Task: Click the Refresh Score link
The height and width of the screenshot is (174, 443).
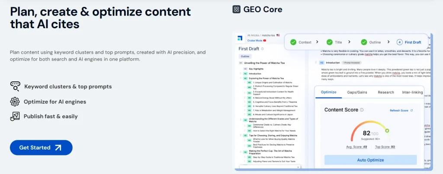Action: [x=401, y=110]
